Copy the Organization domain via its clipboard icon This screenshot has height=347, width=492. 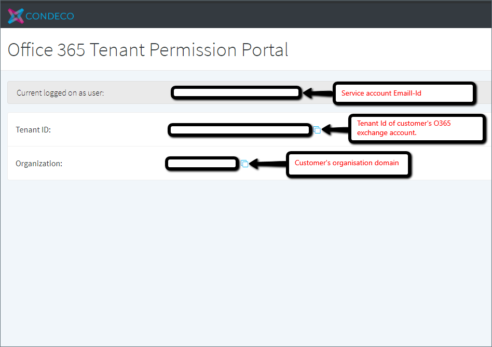click(244, 163)
